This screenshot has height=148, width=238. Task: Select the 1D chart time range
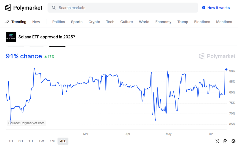[31, 141]
